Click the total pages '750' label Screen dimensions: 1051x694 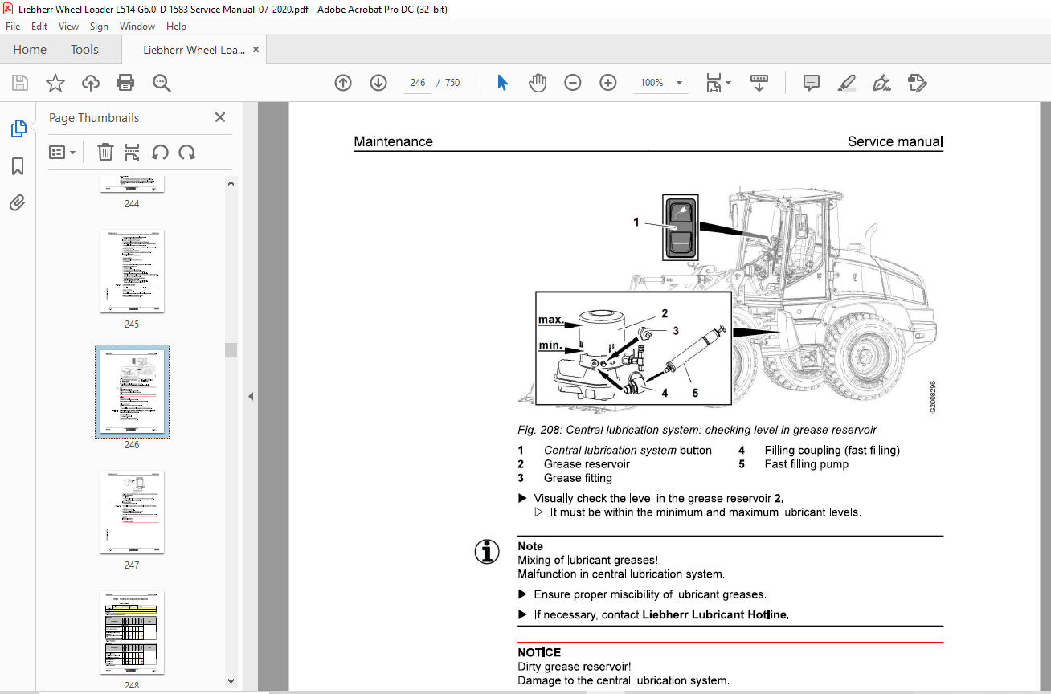pyautogui.click(x=452, y=83)
